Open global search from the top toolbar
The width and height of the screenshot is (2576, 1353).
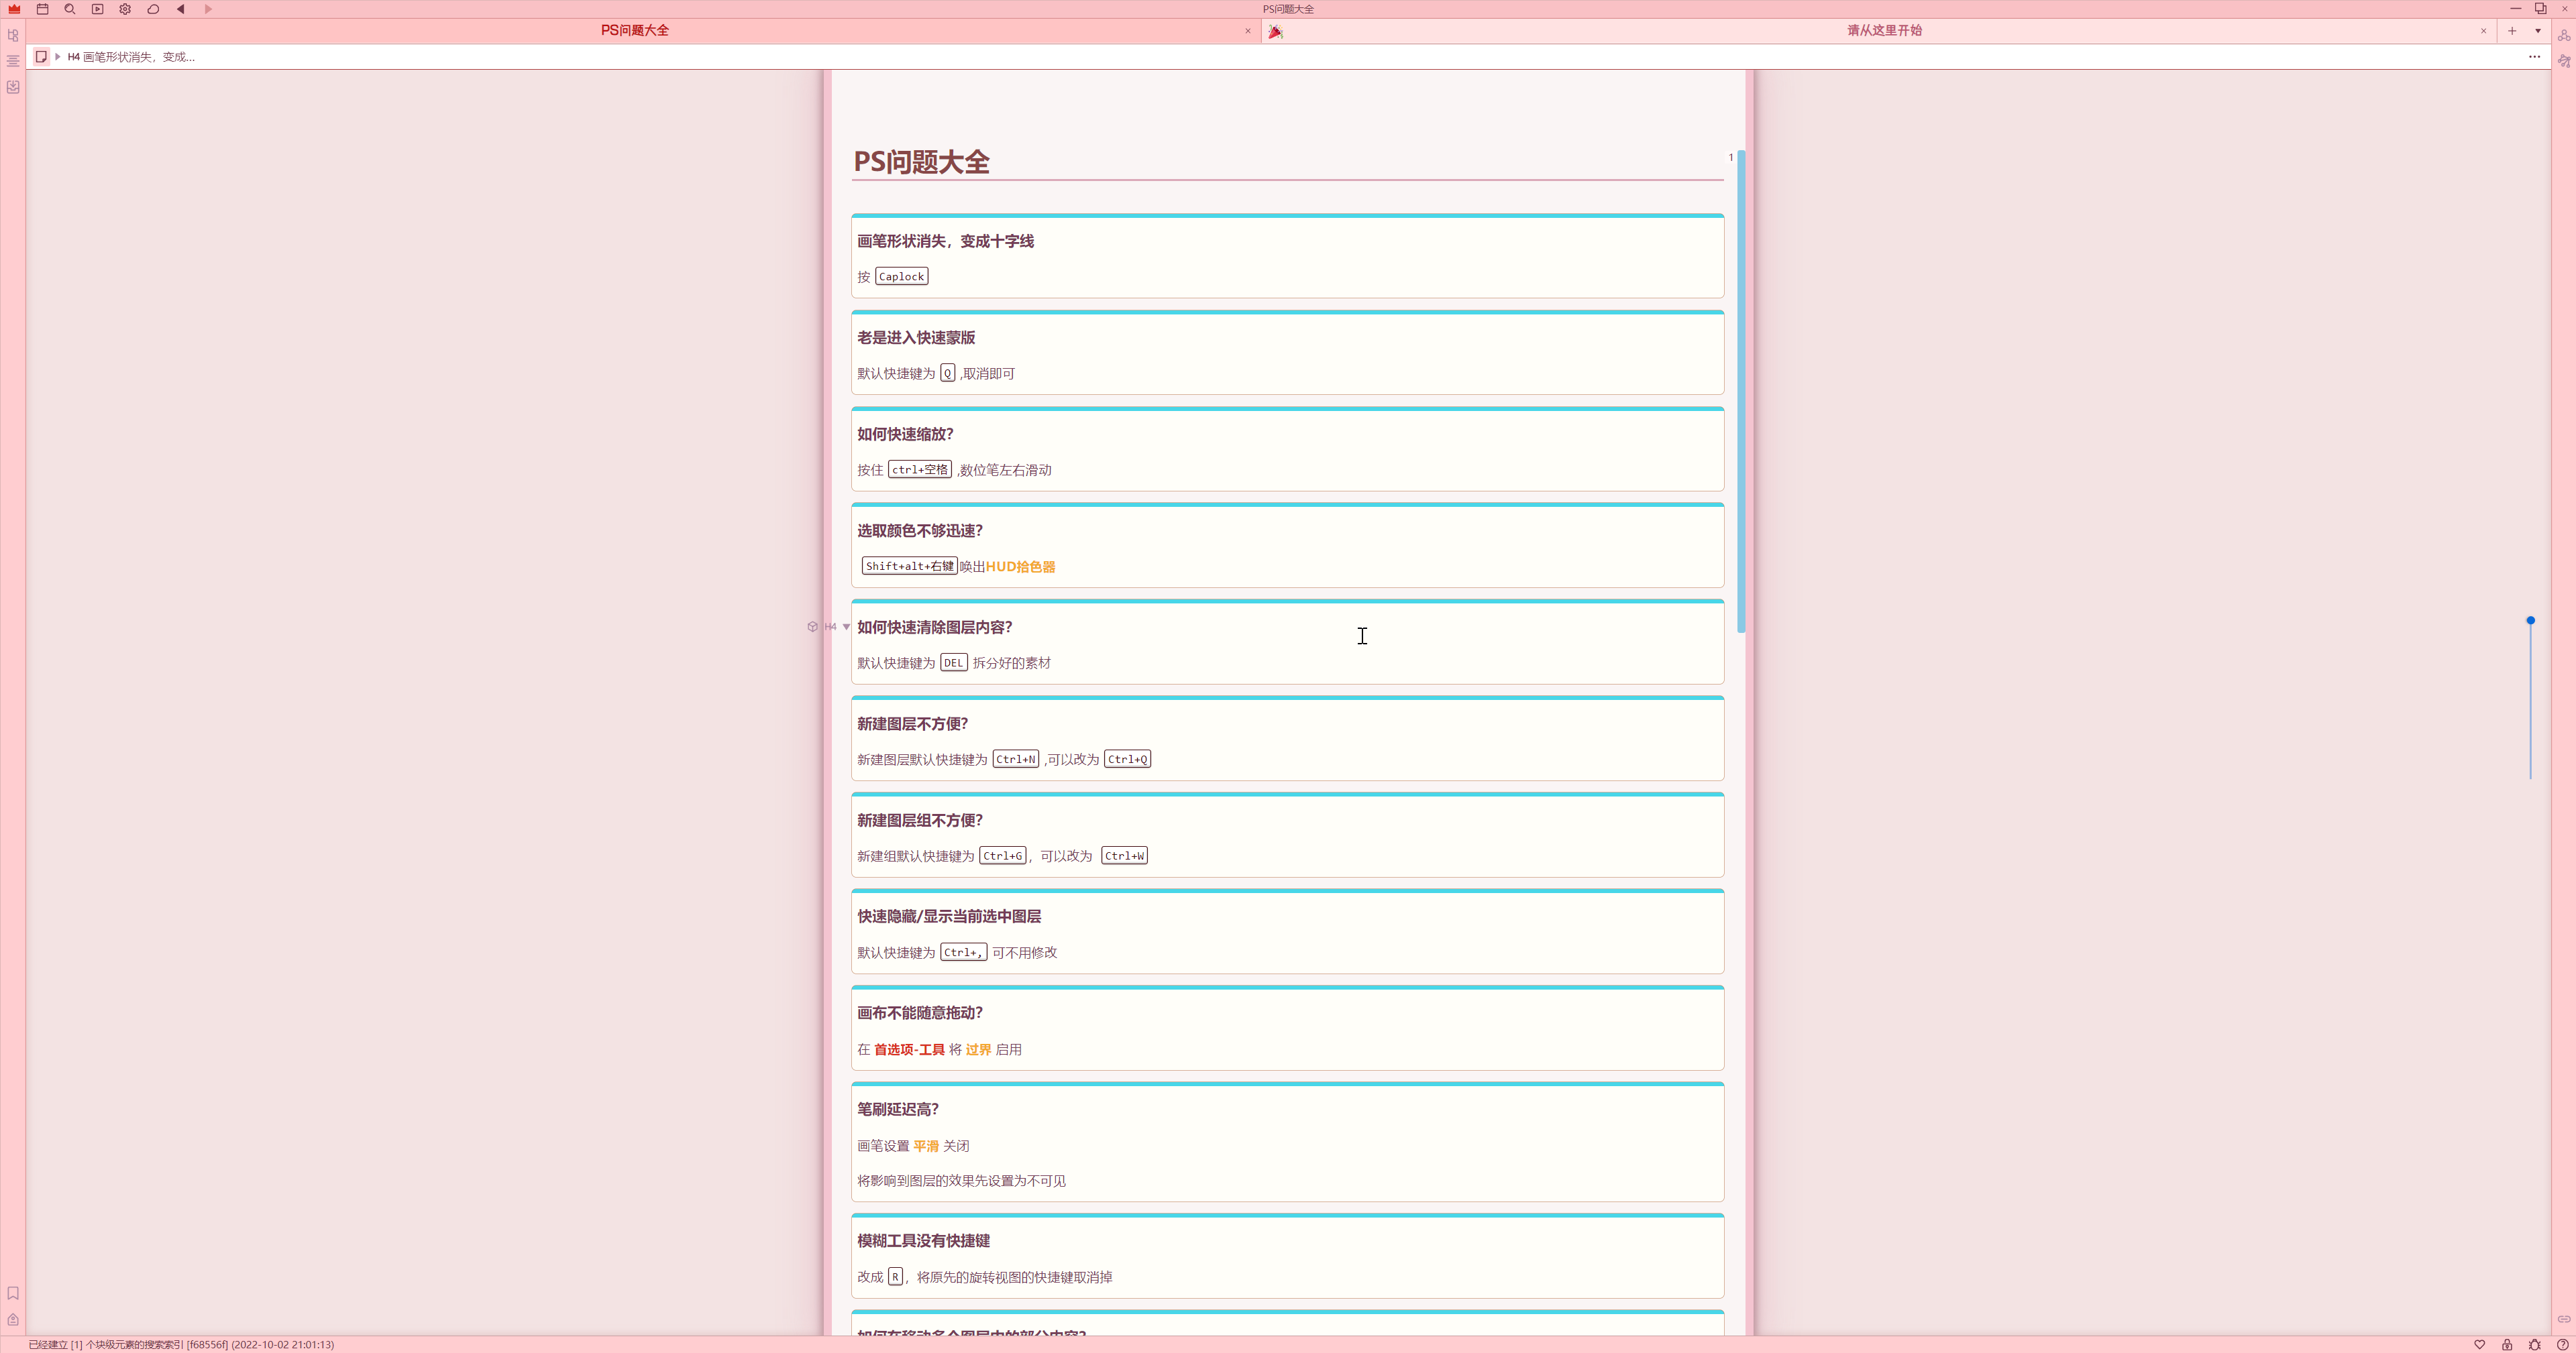[70, 9]
